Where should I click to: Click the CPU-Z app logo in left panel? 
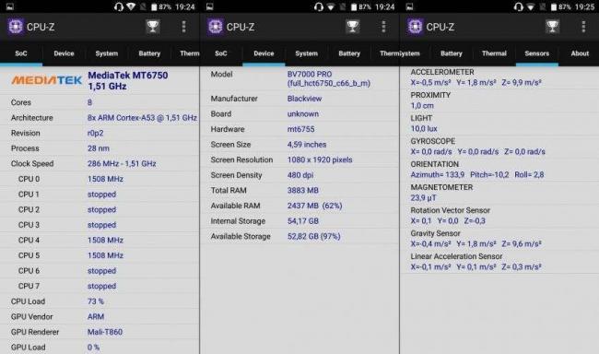(16, 27)
